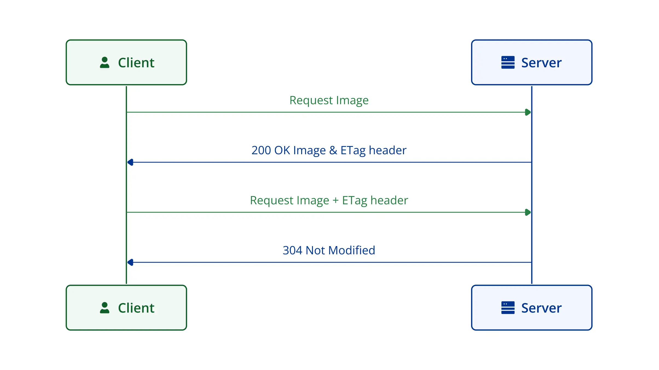Click the arrowhead of the 200 OK arrow
The height and width of the screenshot is (370, 659).
[130, 162]
